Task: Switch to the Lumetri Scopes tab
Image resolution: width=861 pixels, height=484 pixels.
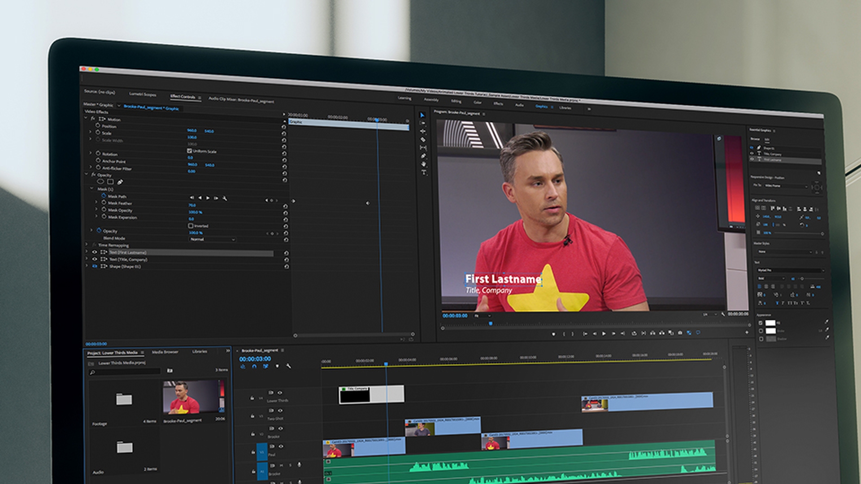Action: pyautogui.click(x=143, y=95)
